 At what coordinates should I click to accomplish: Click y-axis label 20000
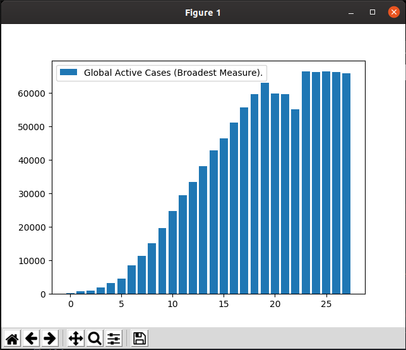[32, 227]
